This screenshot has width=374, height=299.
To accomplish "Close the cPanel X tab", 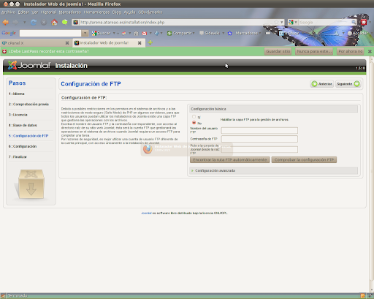I will (67, 43).
